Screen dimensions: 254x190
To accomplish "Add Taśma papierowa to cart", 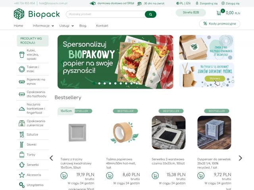I will click(110, 176).
